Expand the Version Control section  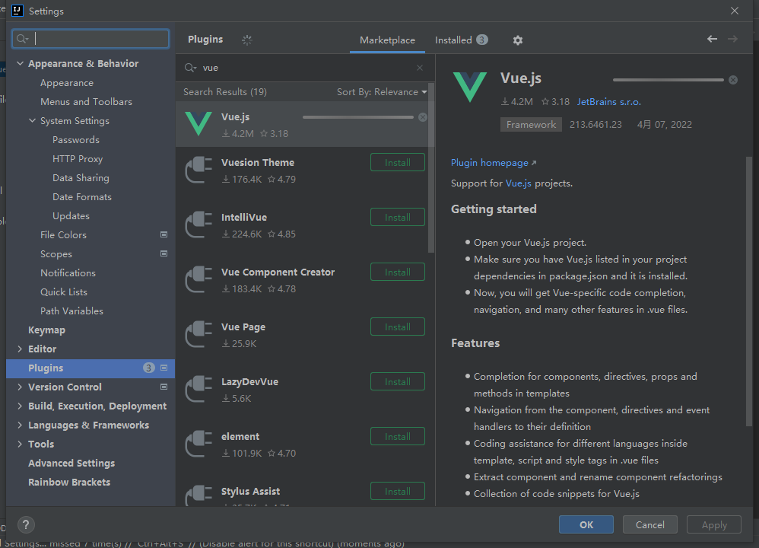(20, 387)
